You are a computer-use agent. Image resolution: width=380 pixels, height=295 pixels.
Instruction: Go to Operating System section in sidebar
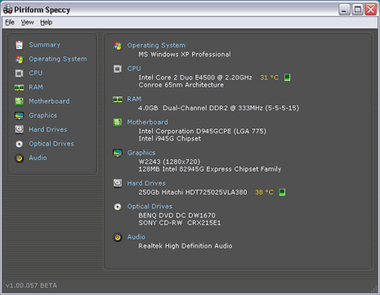(x=58, y=59)
